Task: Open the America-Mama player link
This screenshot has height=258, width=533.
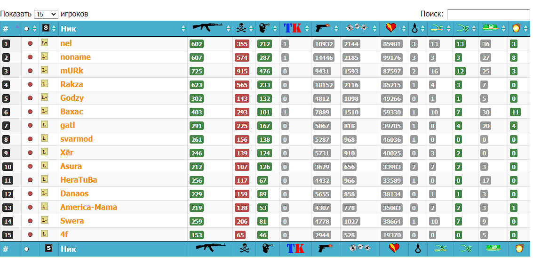Action: pyautogui.click(x=89, y=207)
